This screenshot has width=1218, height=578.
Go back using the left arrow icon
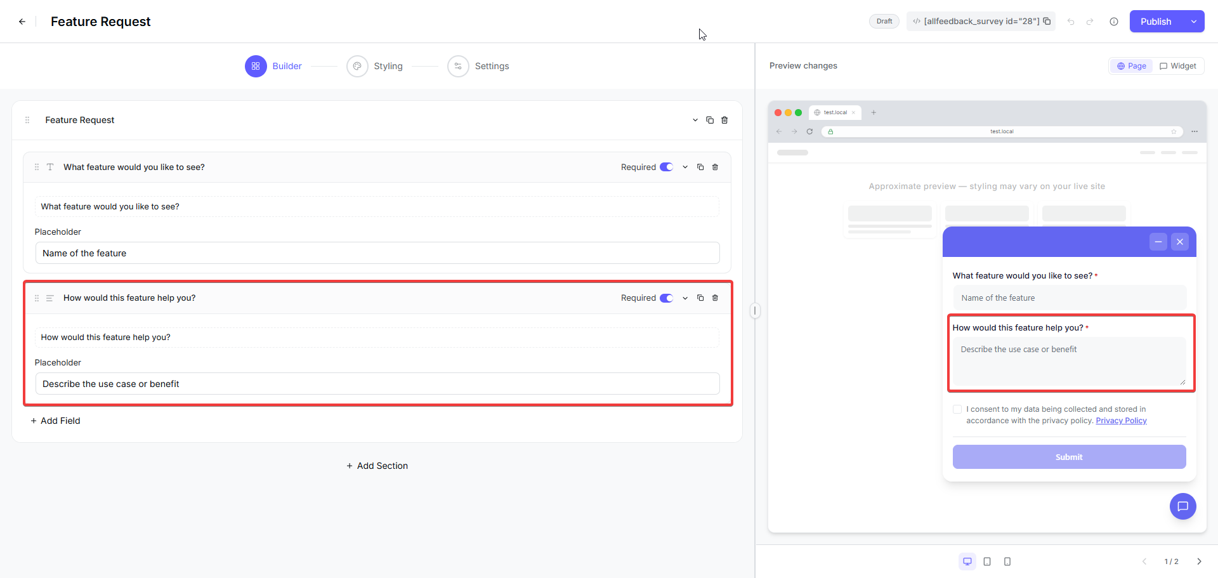click(x=22, y=22)
